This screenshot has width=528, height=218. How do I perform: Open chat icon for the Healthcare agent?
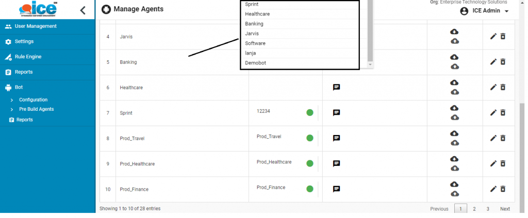click(x=336, y=88)
